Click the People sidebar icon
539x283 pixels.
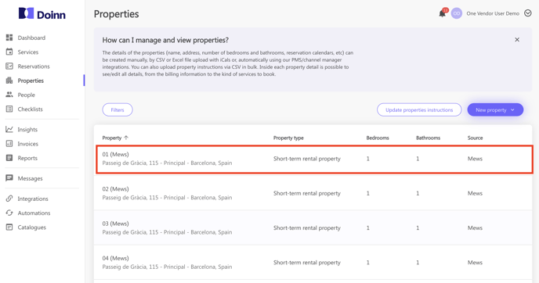pos(9,95)
